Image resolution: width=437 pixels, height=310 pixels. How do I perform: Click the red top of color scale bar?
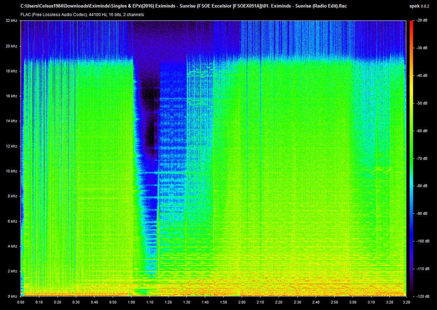point(411,25)
